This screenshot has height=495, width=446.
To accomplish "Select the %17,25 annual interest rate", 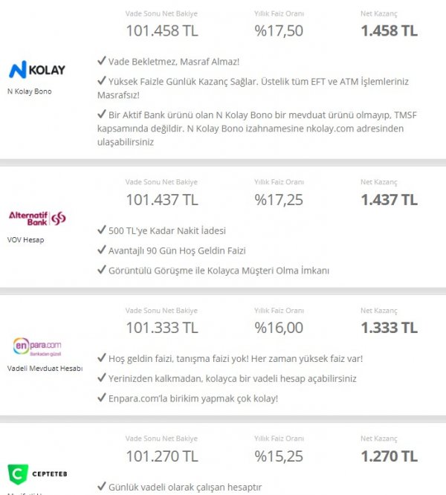I will point(278,199).
